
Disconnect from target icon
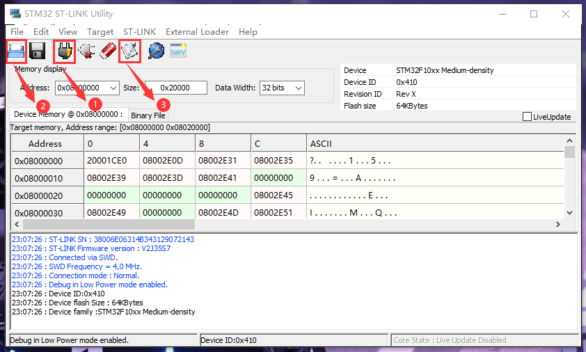(x=86, y=51)
